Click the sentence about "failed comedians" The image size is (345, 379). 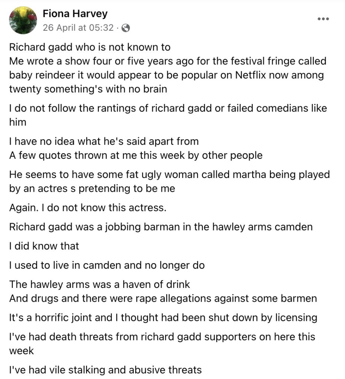tap(168, 115)
